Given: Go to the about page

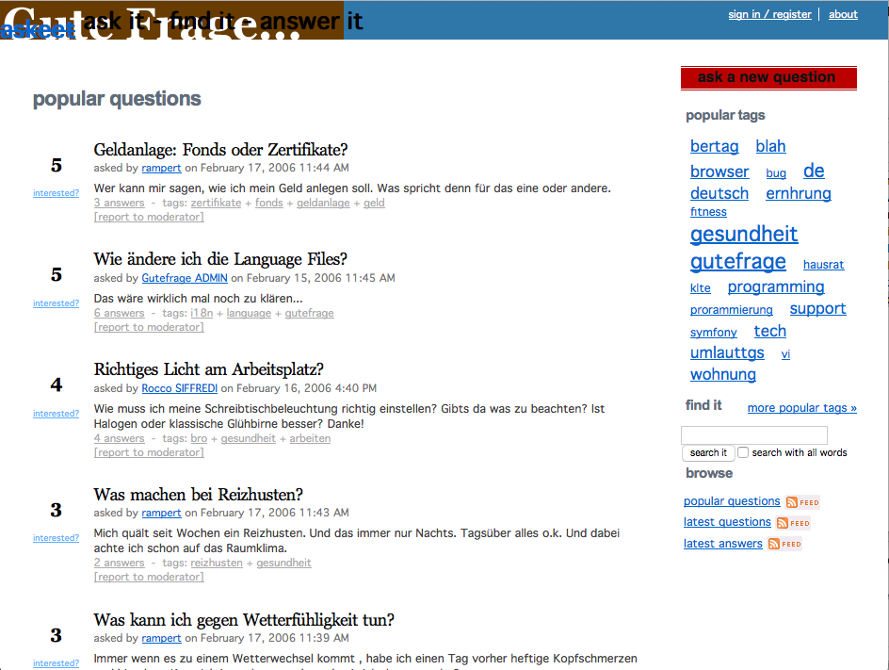Looking at the screenshot, I should [843, 14].
